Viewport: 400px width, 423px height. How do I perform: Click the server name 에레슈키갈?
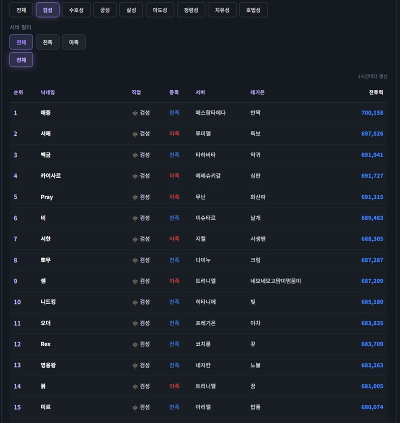(208, 175)
